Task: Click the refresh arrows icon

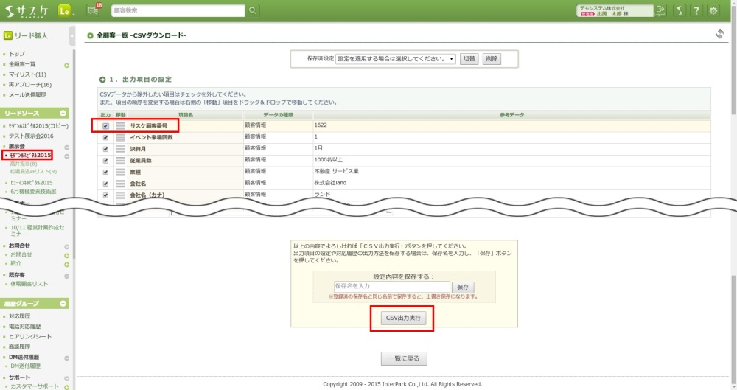Action: (x=720, y=34)
